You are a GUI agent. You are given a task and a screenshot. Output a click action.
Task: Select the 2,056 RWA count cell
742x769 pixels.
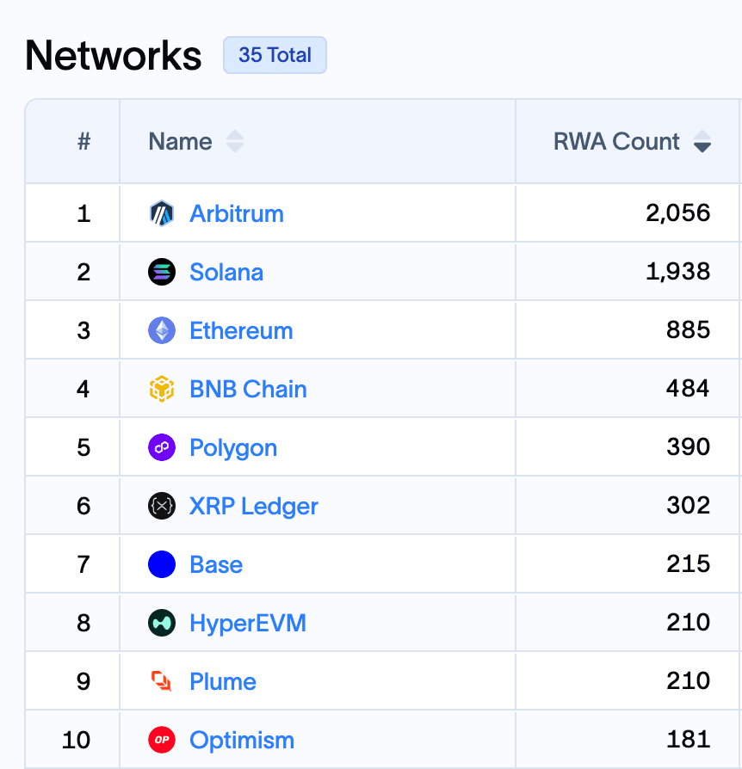click(x=628, y=213)
